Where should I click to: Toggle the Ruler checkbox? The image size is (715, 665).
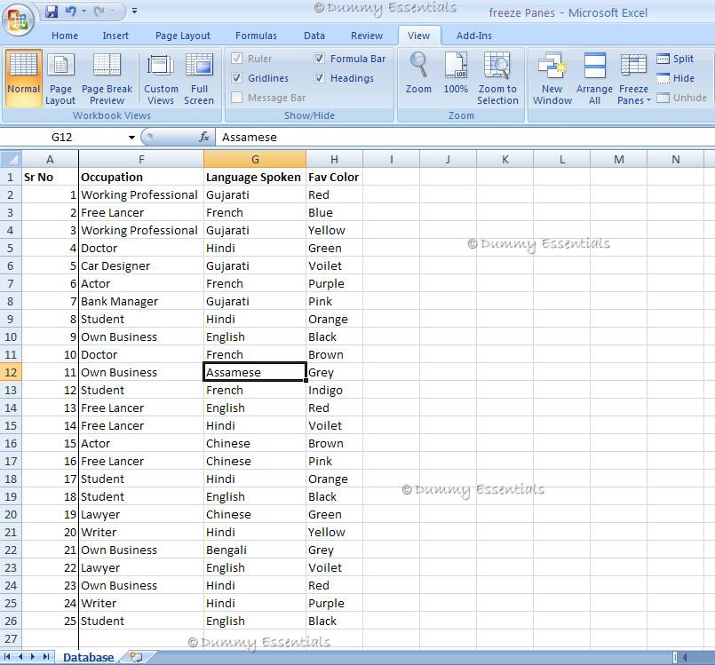[236, 59]
